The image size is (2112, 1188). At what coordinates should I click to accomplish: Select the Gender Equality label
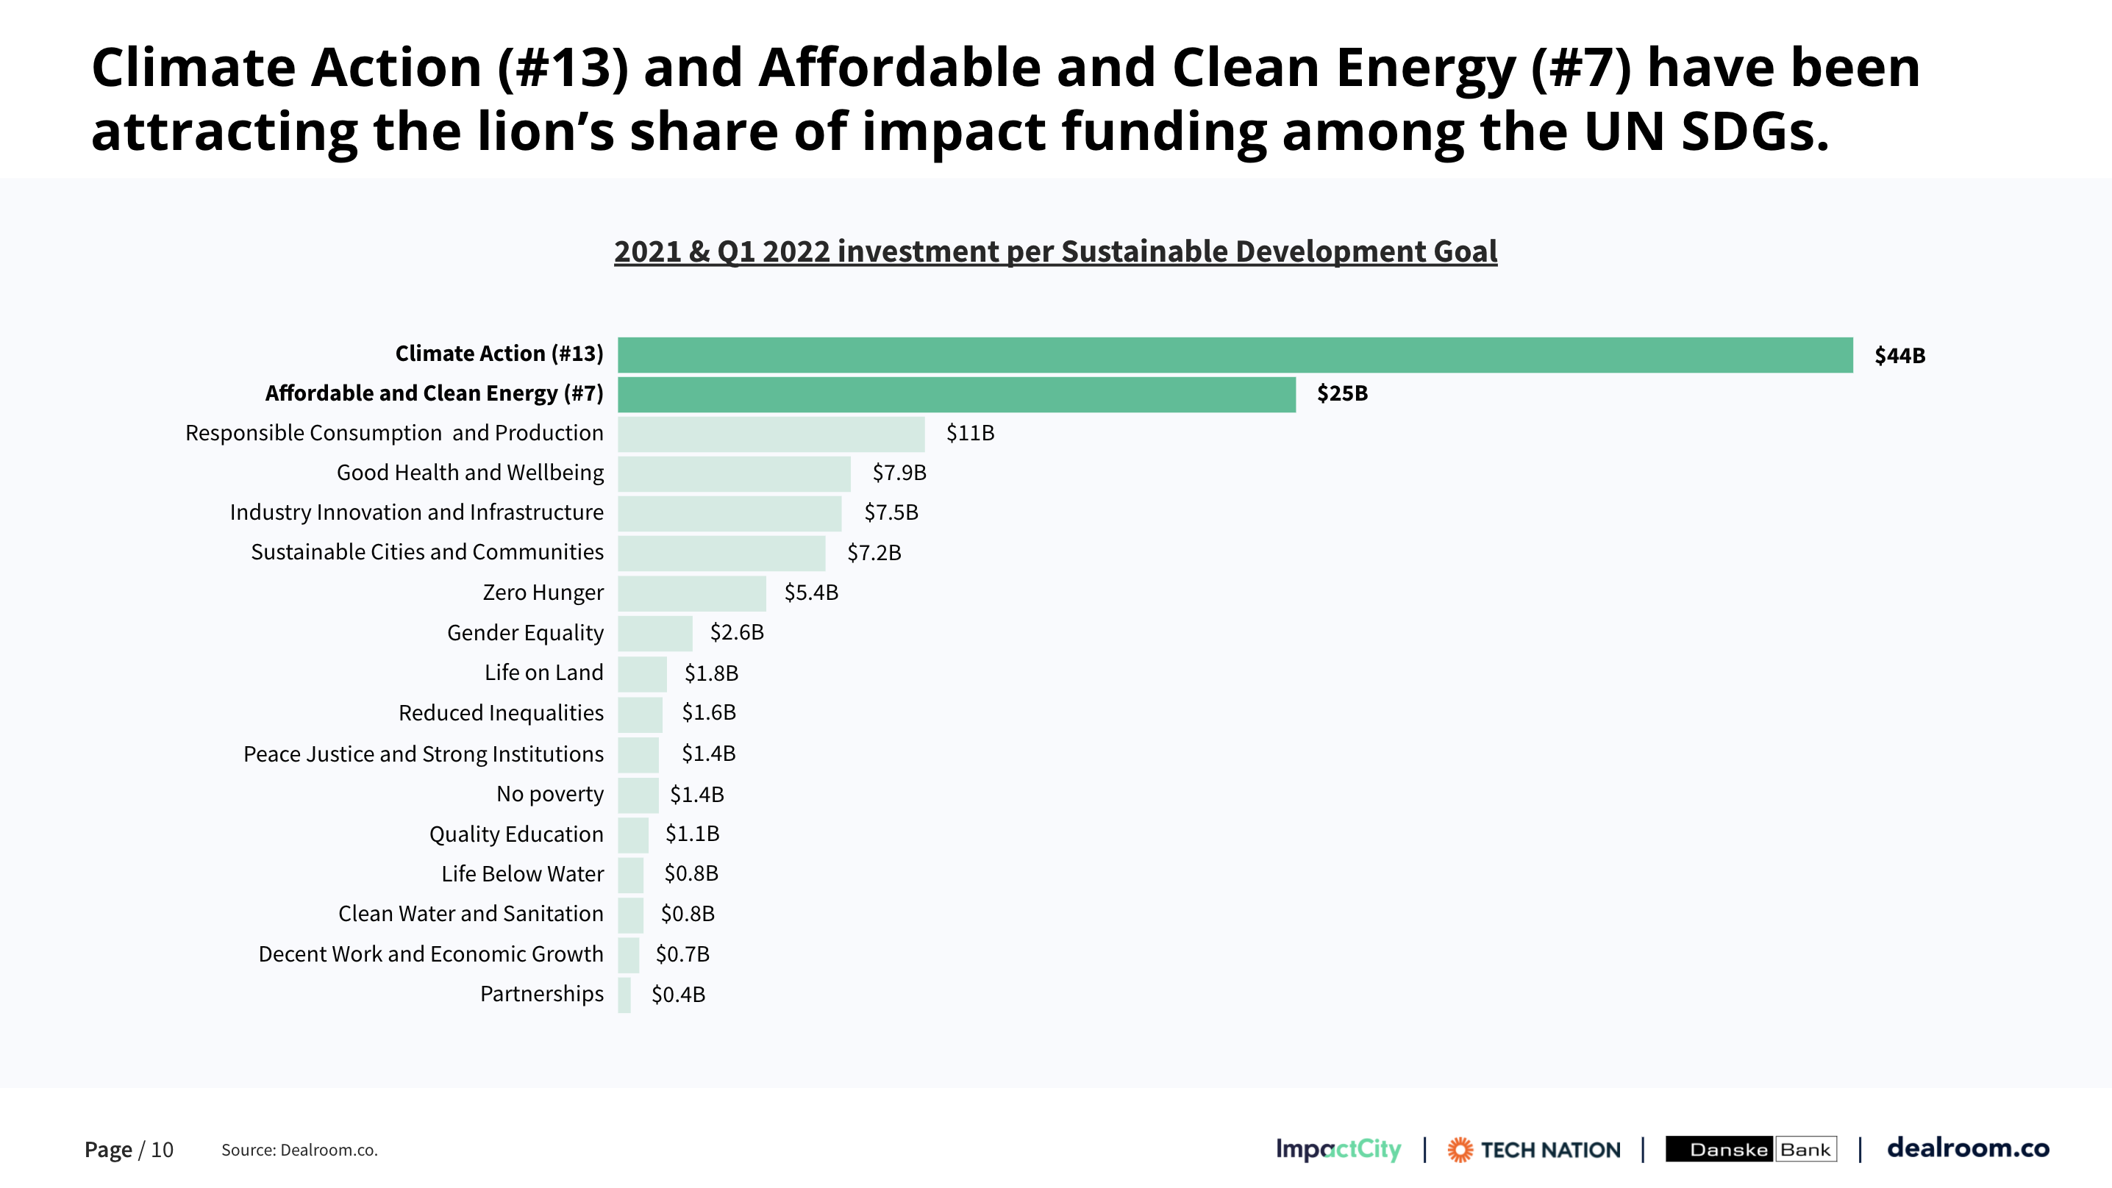point(525,633)
